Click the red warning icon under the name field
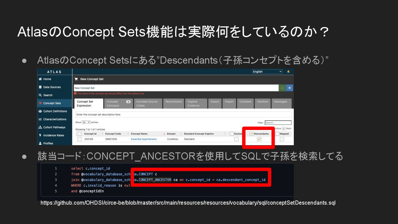This screenshot has height=224, width=398. tap(75, 93)
